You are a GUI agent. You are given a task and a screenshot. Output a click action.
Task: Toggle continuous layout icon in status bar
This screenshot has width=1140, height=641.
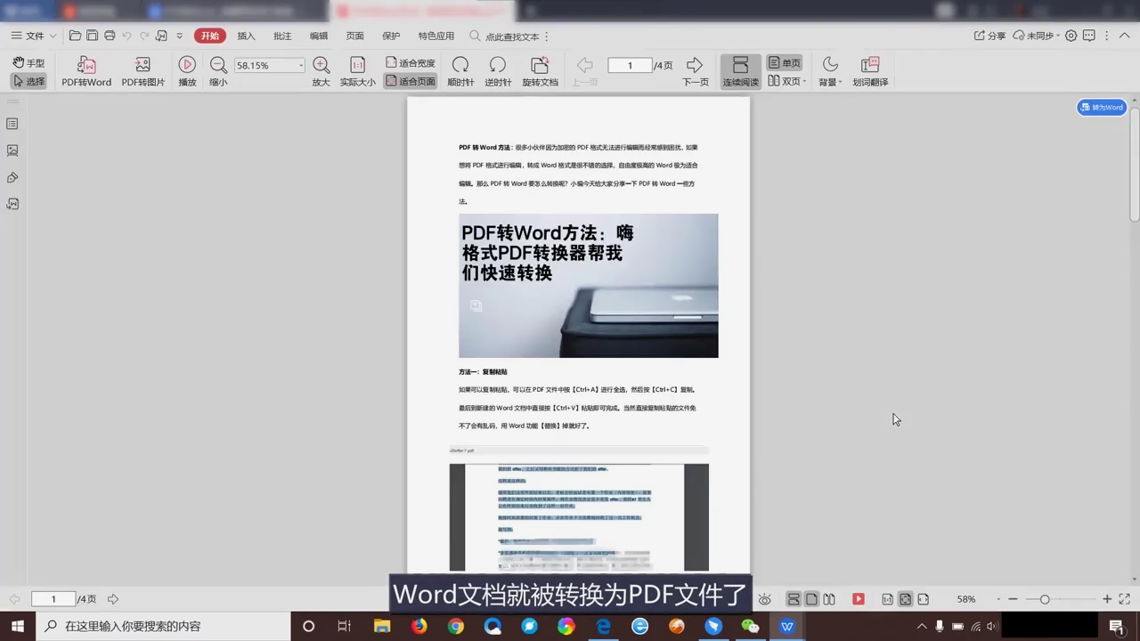point(793,599)
